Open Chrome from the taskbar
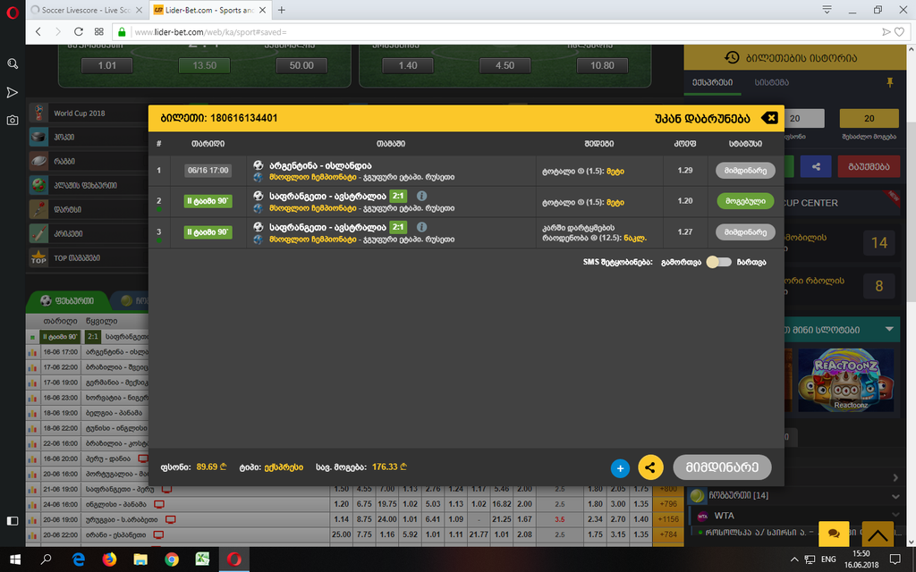Viewport: 916px width, 572px height. tap(172, 559)
